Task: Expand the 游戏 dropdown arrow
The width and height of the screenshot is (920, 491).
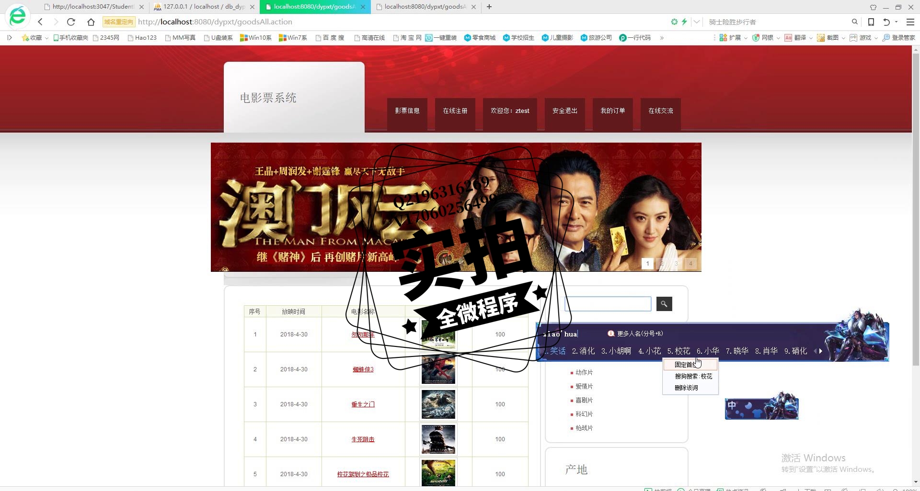Action: (876, 38)
